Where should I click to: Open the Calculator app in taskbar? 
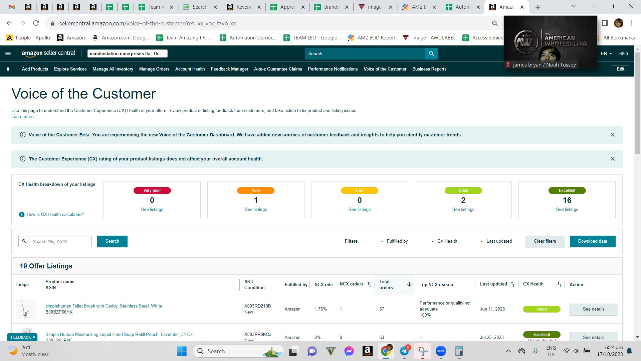pyautogui.click(x=459, y=351)
